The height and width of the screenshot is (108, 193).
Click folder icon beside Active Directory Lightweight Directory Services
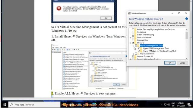135,29
